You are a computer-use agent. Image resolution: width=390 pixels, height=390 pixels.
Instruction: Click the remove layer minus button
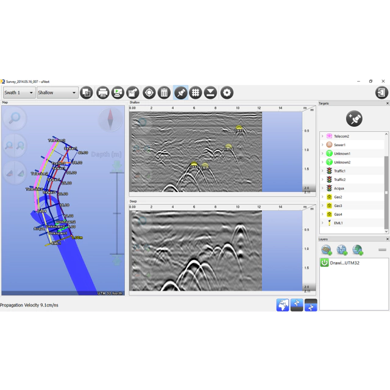coord(382,250)
